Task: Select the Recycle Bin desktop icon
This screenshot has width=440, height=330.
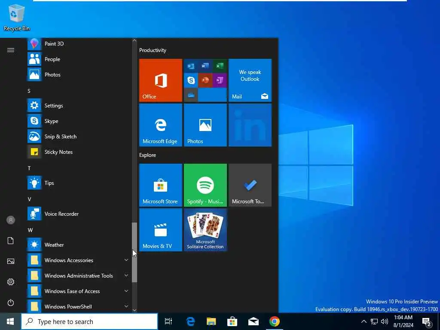Action: pos(17,17)
